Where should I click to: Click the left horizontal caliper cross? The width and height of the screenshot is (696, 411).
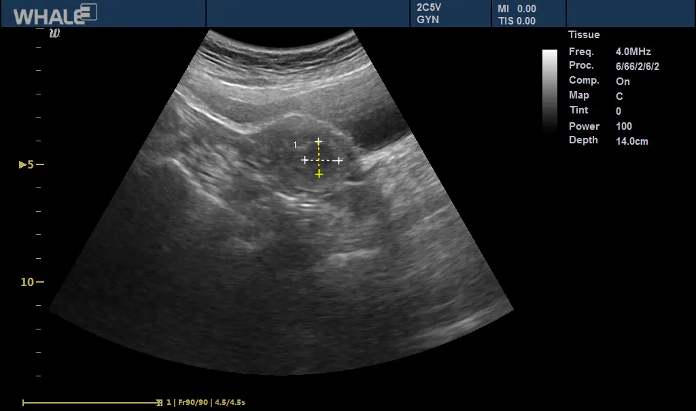[x=305, y=160]
